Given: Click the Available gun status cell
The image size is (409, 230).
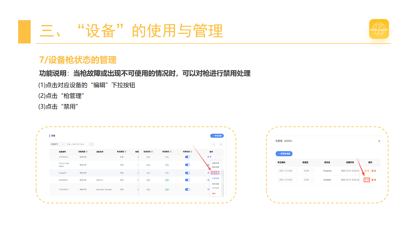Looking at the screenshot, I should pyautogui.click(x=327, y=180).
